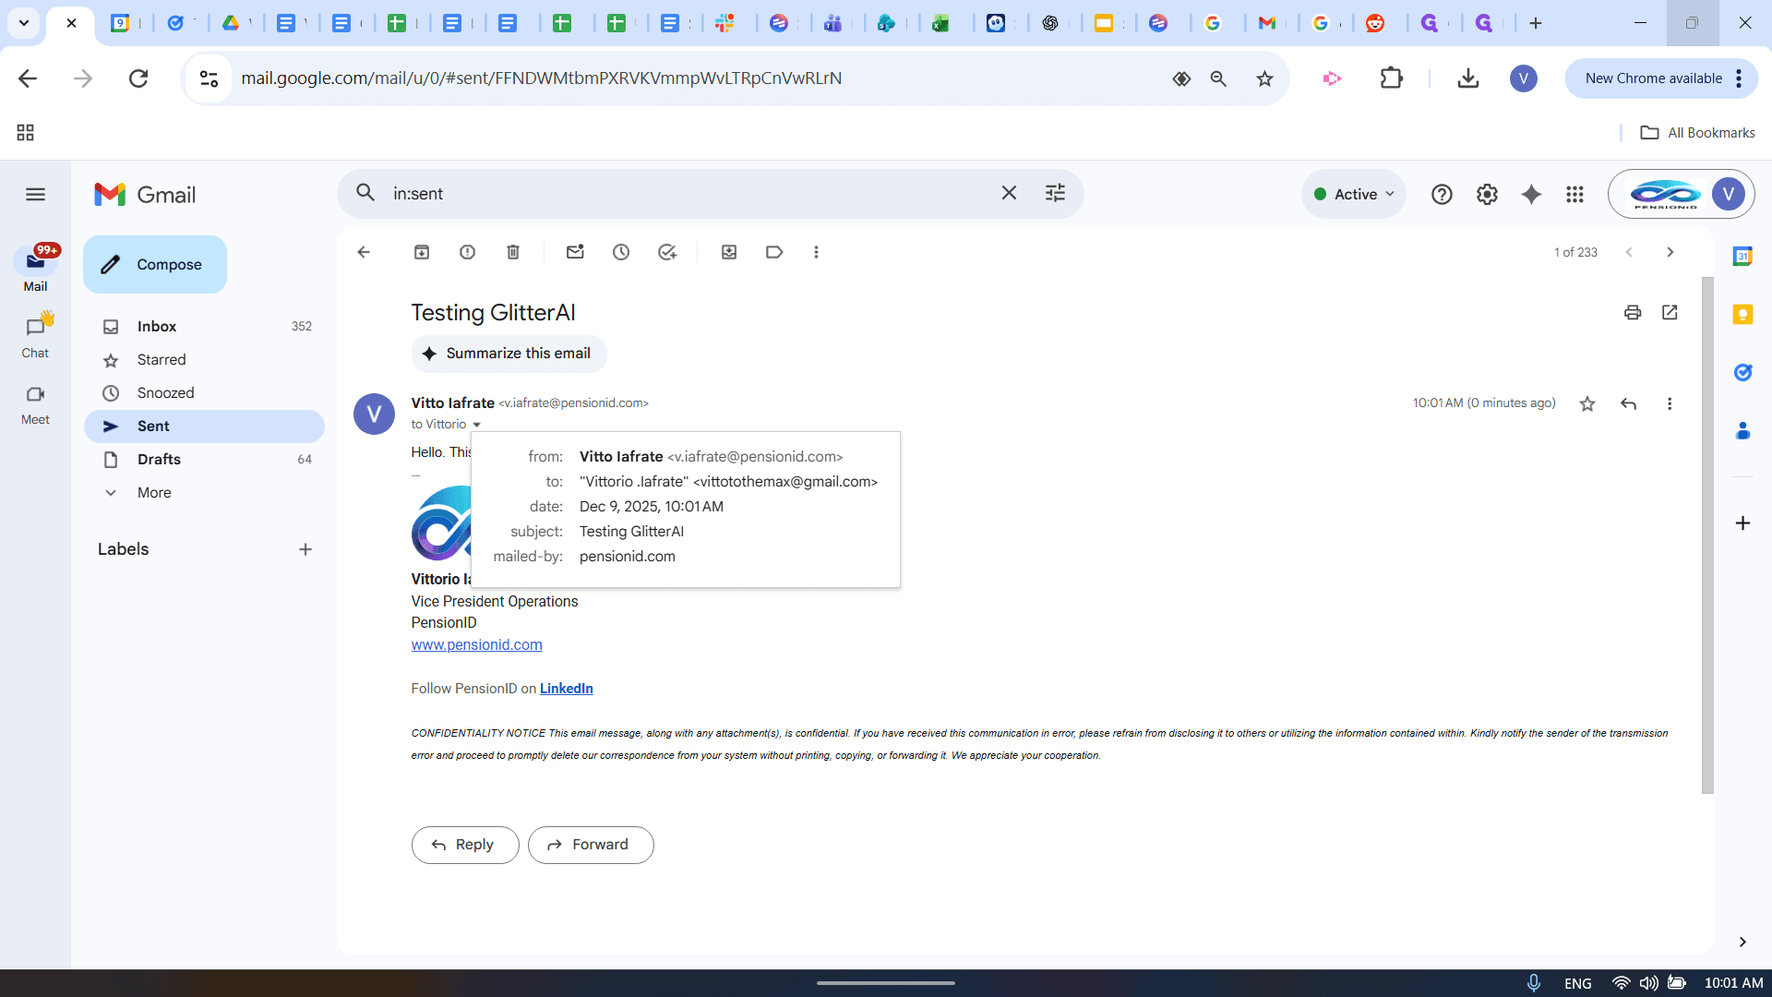Click the Reply button below message
This screenshot has height=997, width=1772.
point(465,845)
